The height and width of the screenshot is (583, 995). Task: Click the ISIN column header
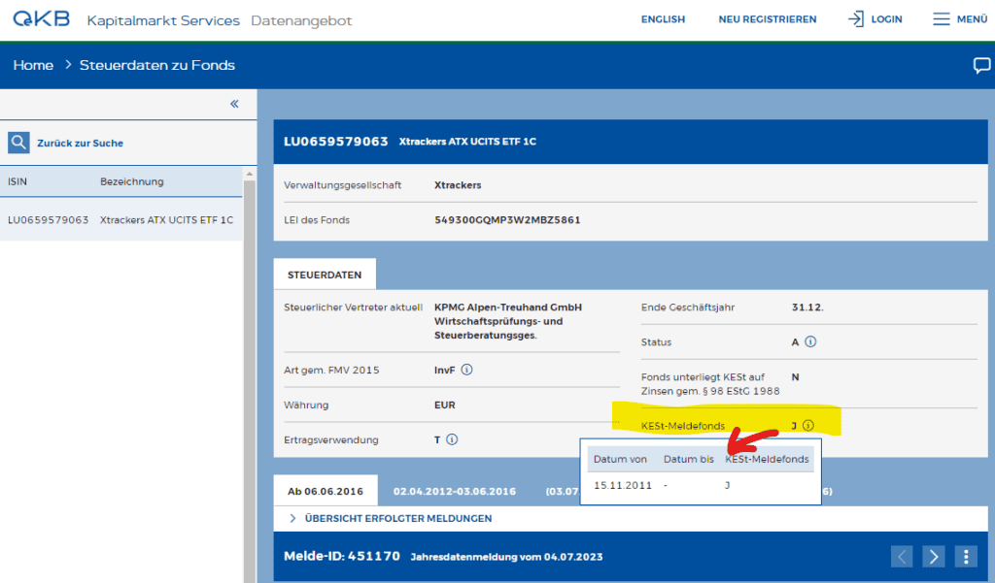pyautogui.click(x=17, y=181)
